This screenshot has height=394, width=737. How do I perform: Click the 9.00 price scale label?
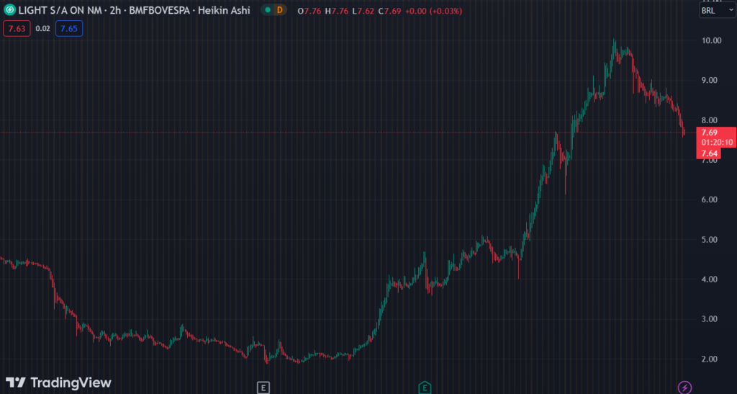(x=709, y=81)
